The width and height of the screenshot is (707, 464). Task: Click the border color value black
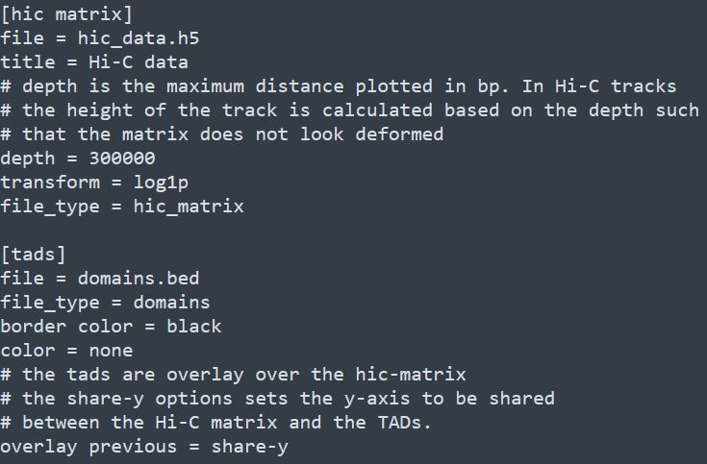coord(194,327)
